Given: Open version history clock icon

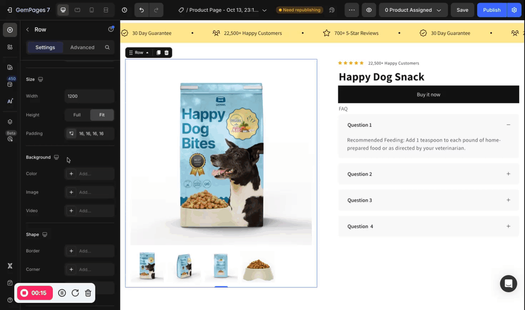Looking at the screenshot, I should [x=124, y=10].
